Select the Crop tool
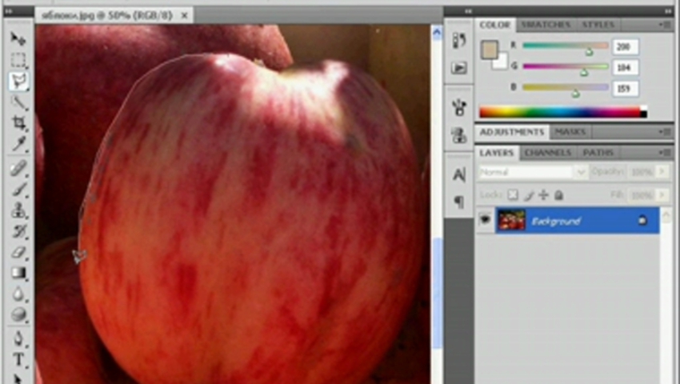Screen dimensions: 680x384 18,123
